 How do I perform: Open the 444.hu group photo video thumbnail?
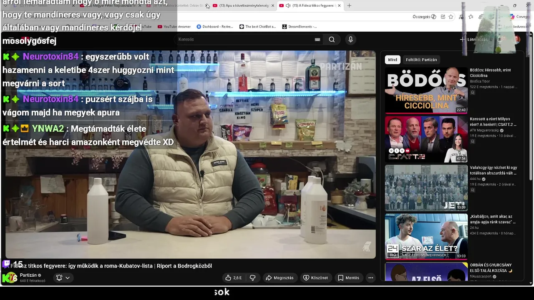(426, 187)
